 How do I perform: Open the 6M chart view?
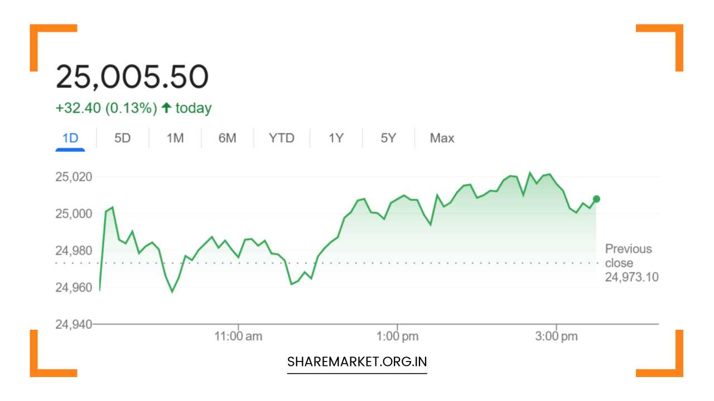tap(227, 138)
